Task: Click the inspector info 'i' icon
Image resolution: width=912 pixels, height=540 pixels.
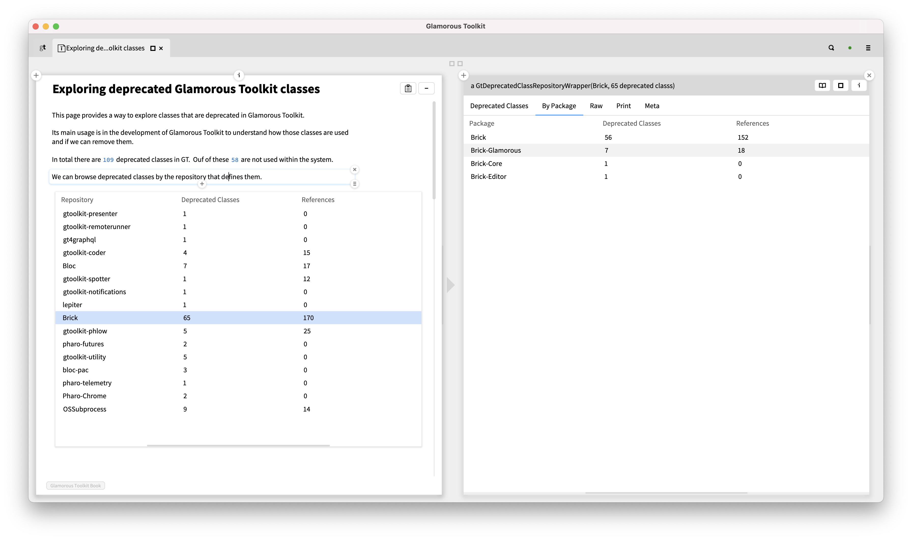Action: (x=859, y=86)
